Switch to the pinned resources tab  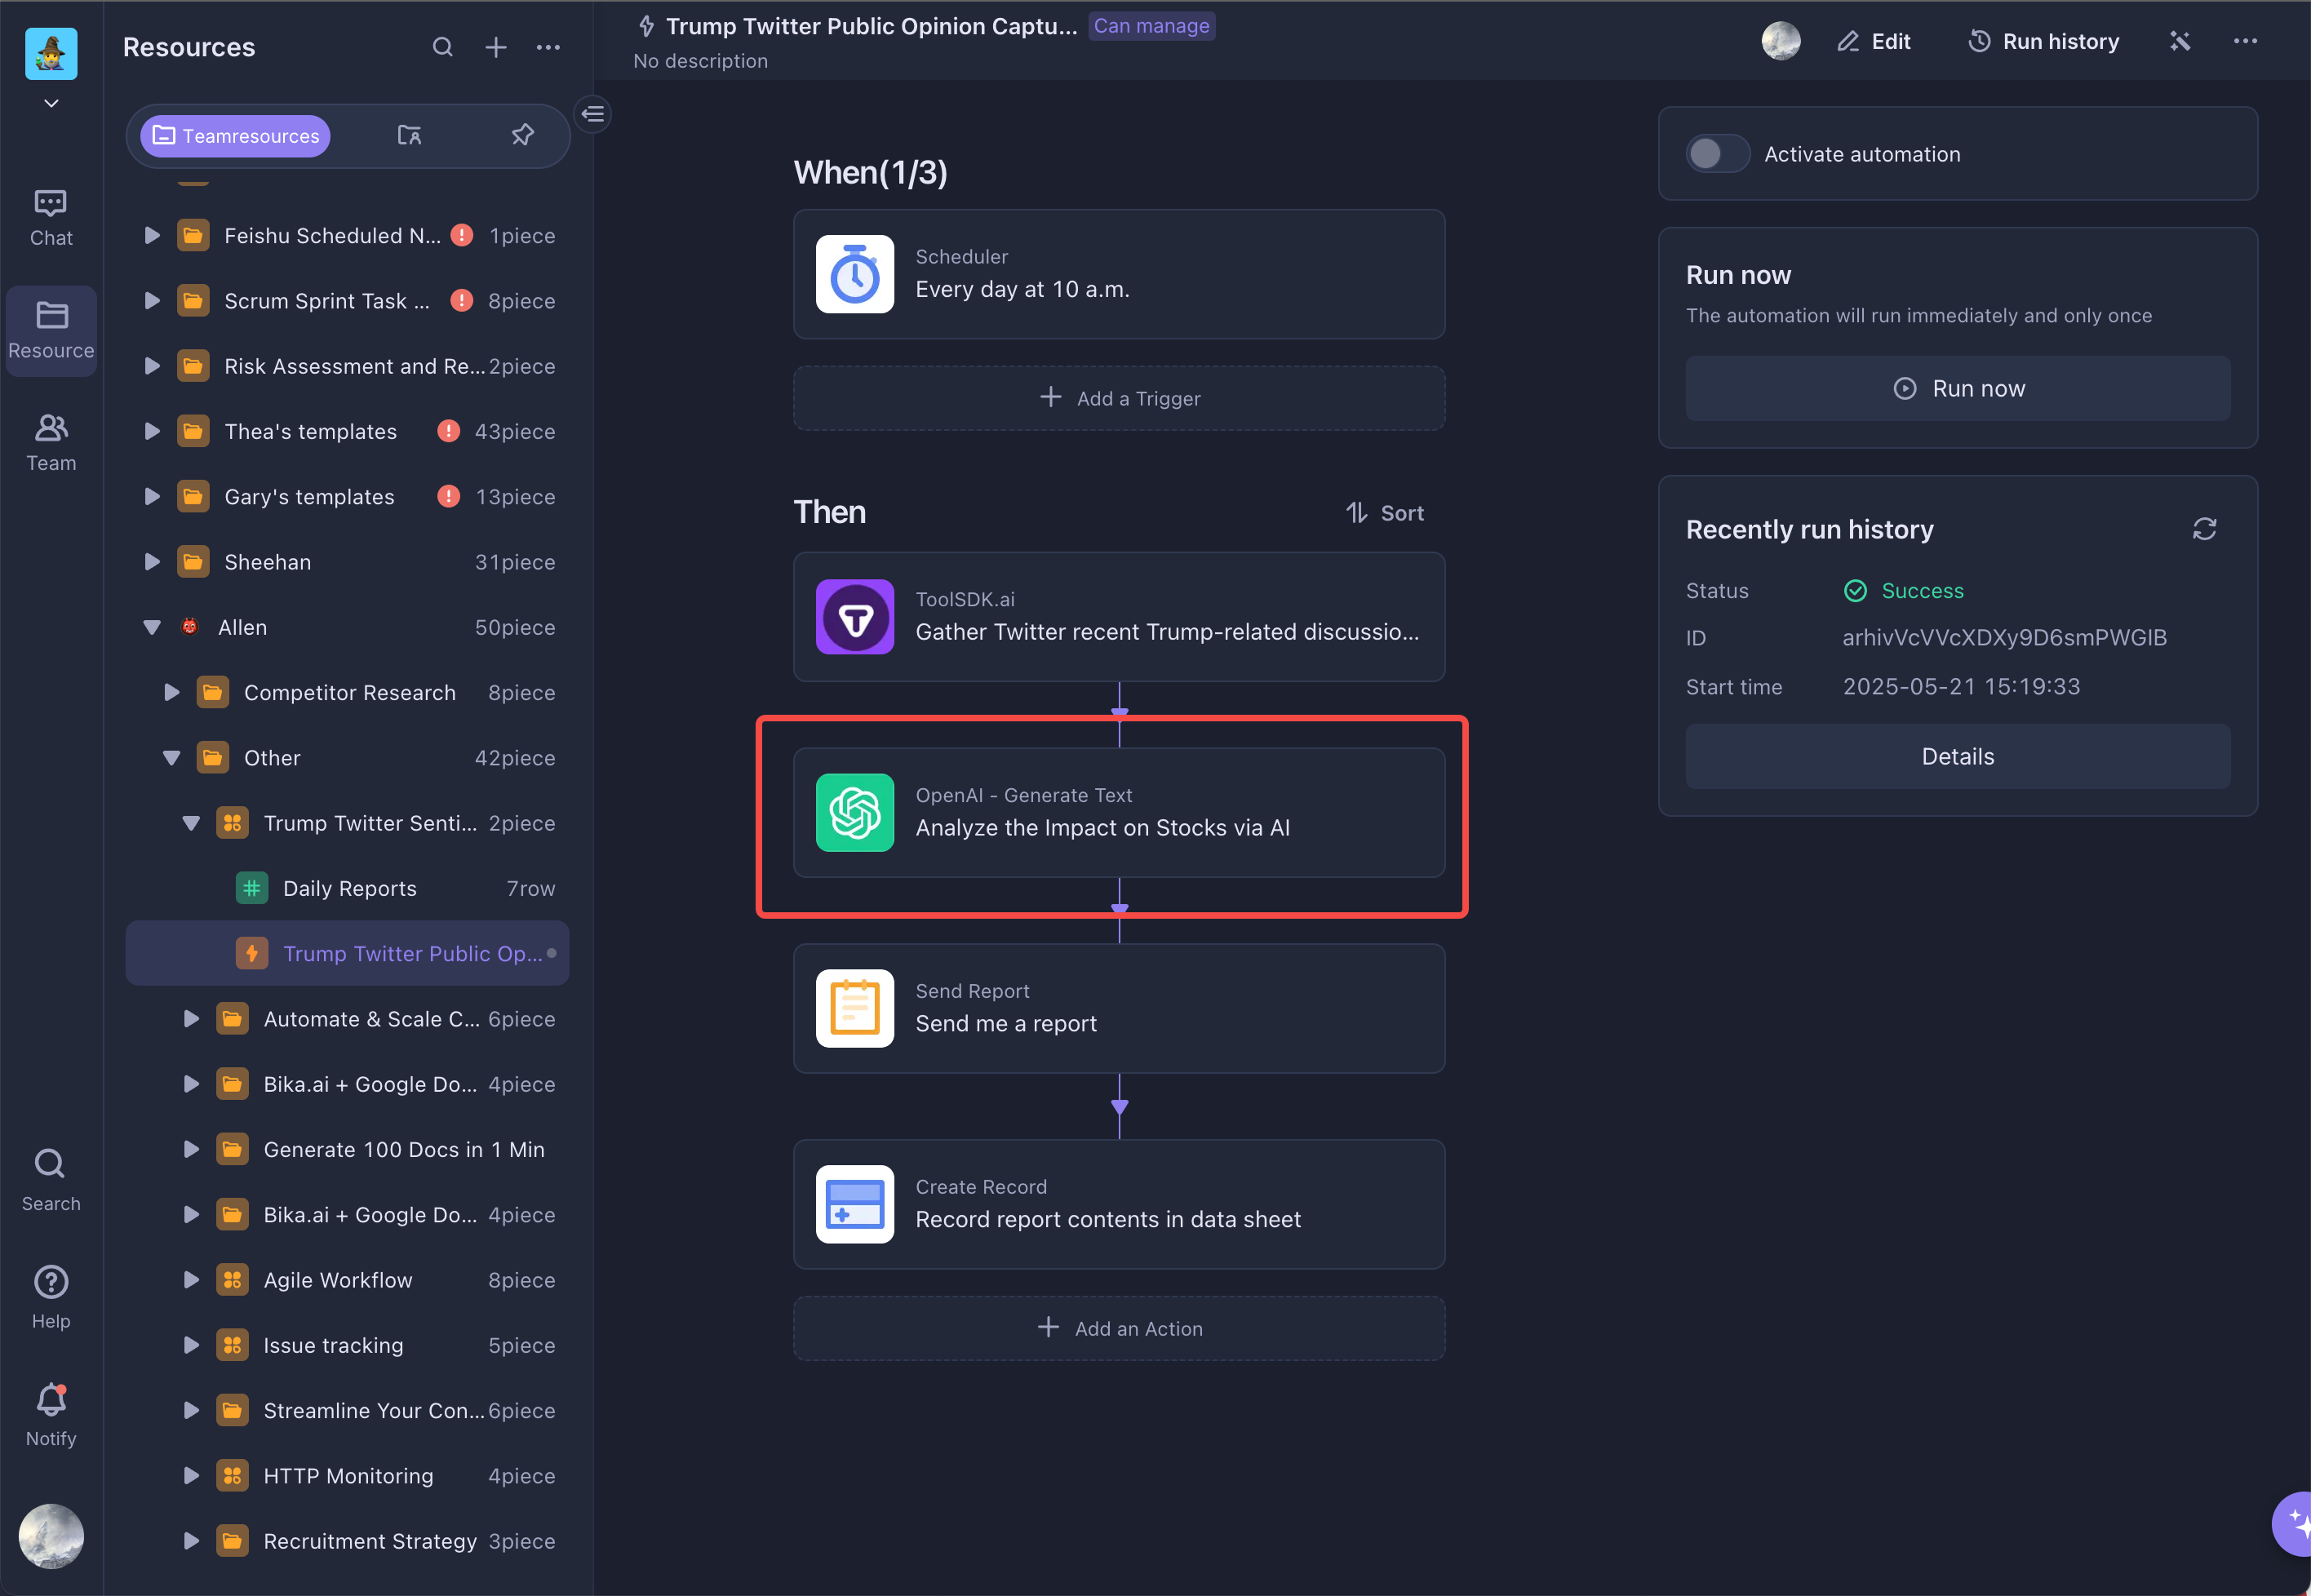coord(522,135)
